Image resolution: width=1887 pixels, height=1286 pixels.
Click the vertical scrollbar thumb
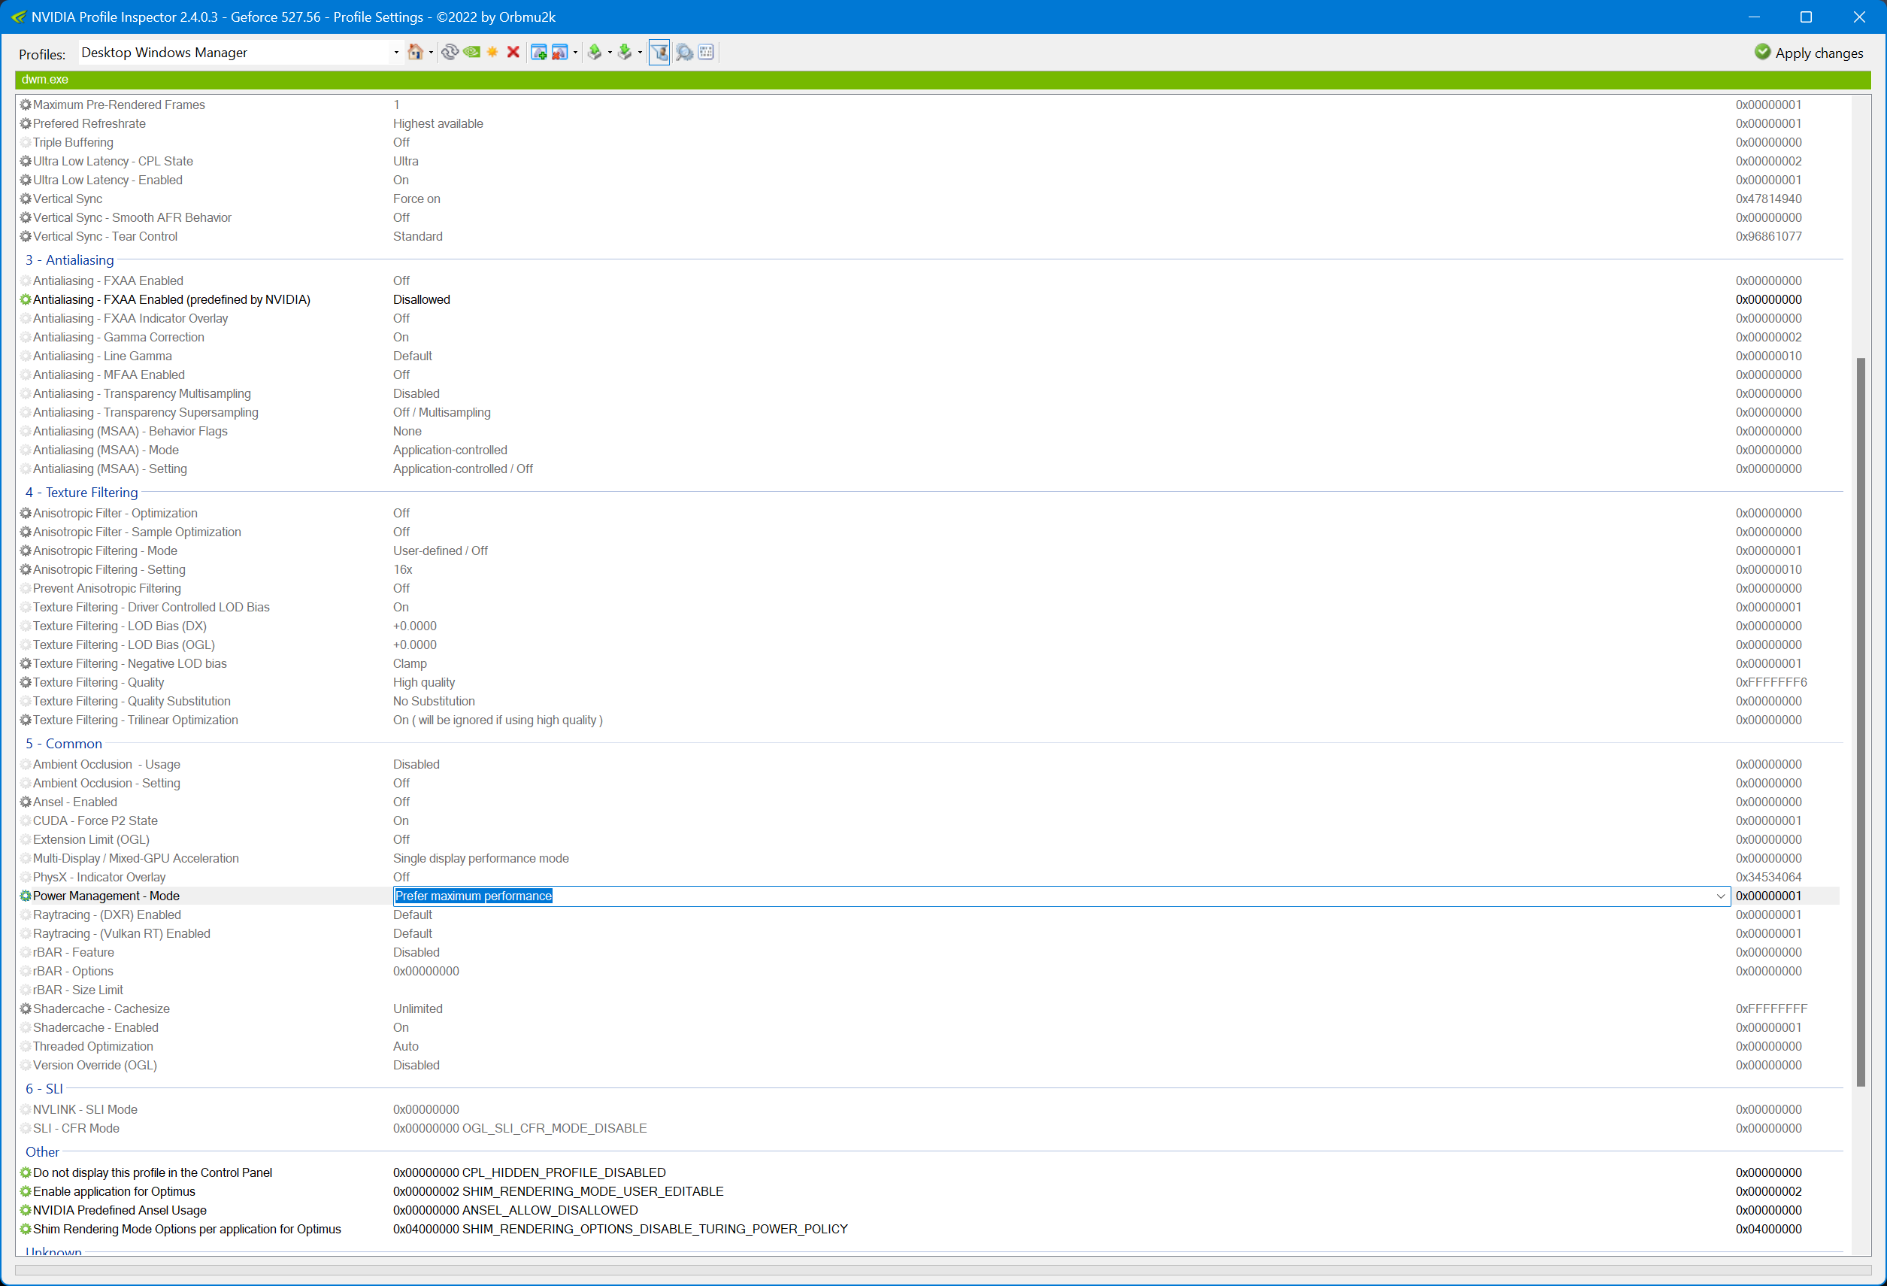[1860, 721]
